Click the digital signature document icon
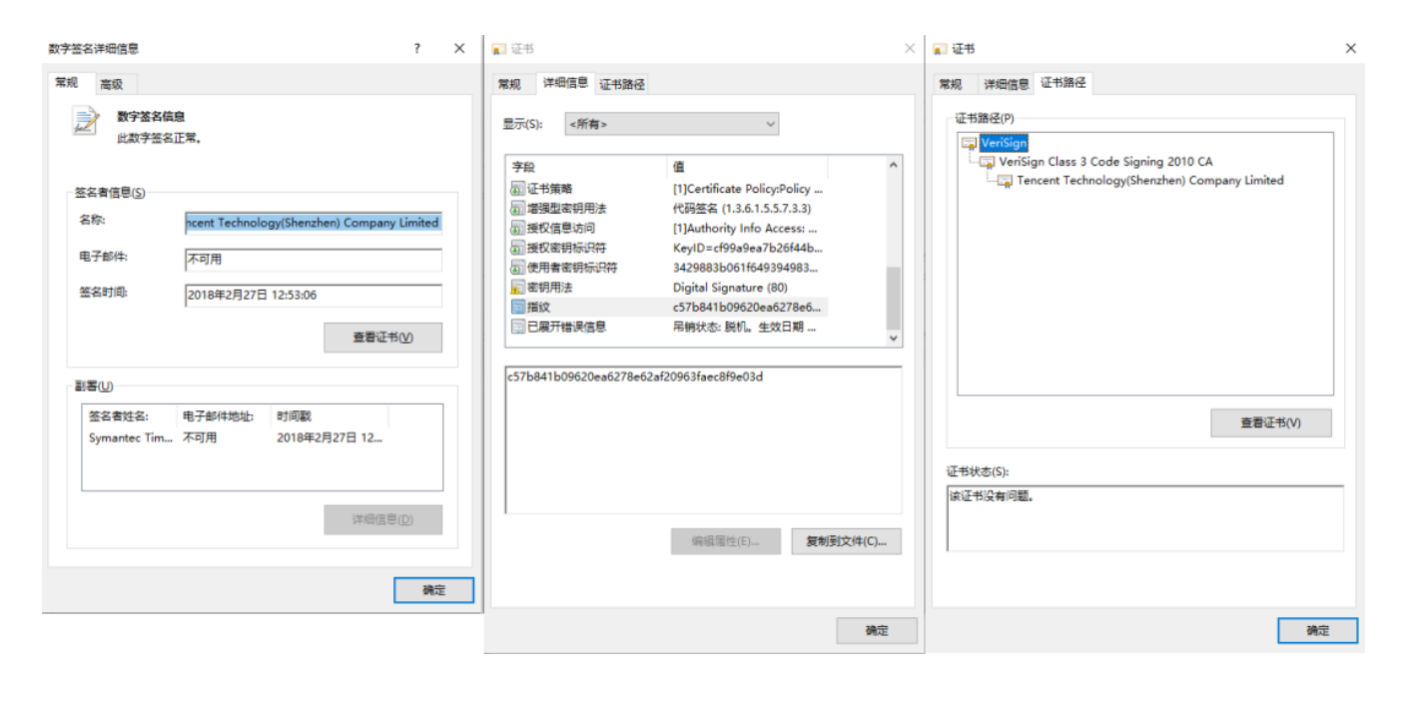The width and height of the screenshot is (1404, 718). 86,121
